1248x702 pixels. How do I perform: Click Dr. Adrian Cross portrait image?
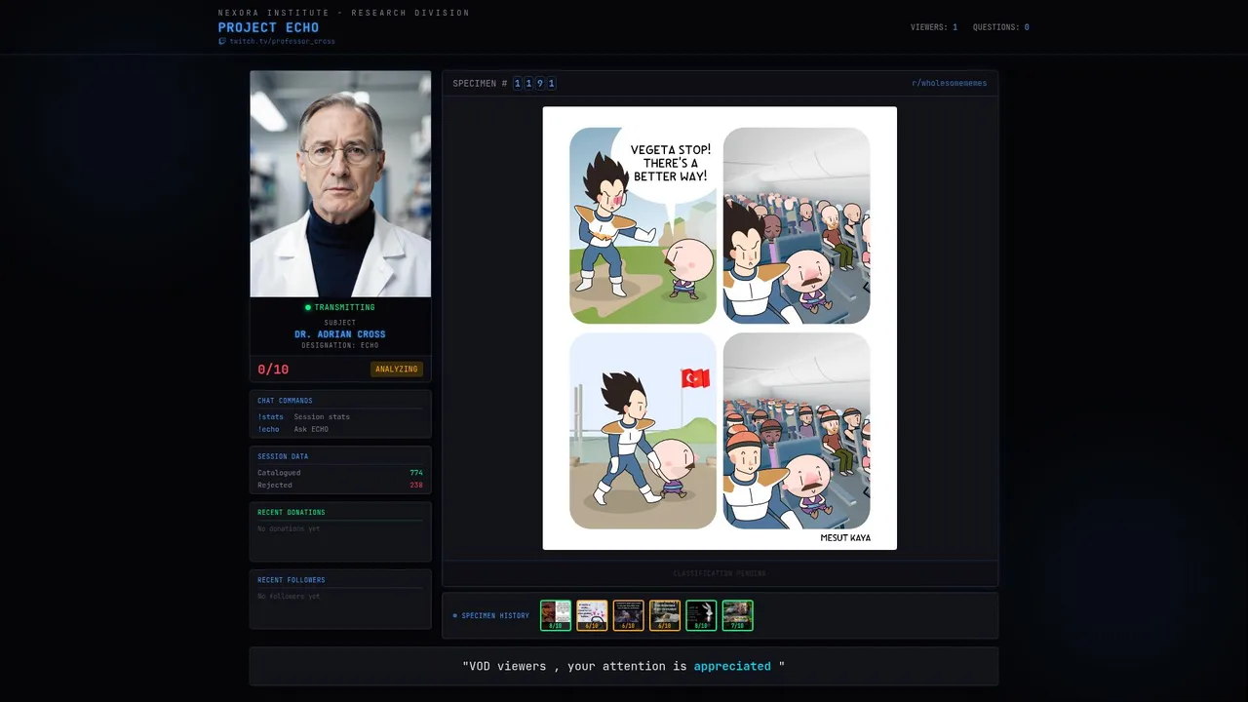tap(340, 183)
